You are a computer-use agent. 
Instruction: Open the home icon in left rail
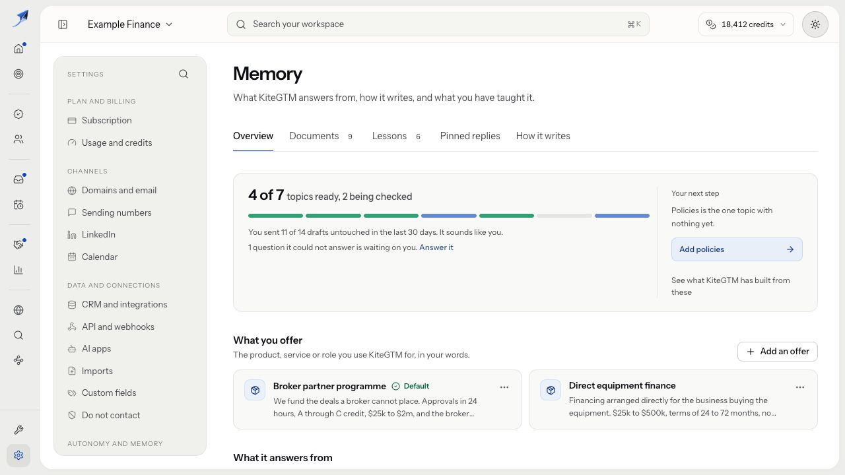pyautogui.click(x=18, y=49)
